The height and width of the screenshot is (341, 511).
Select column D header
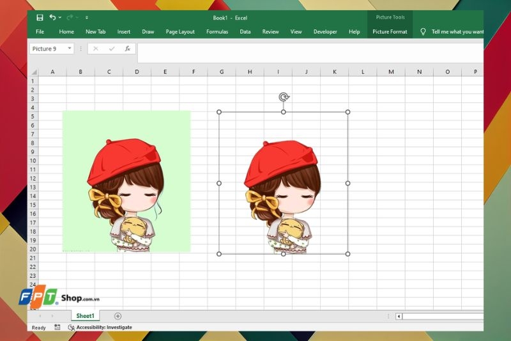click(137, 72)
